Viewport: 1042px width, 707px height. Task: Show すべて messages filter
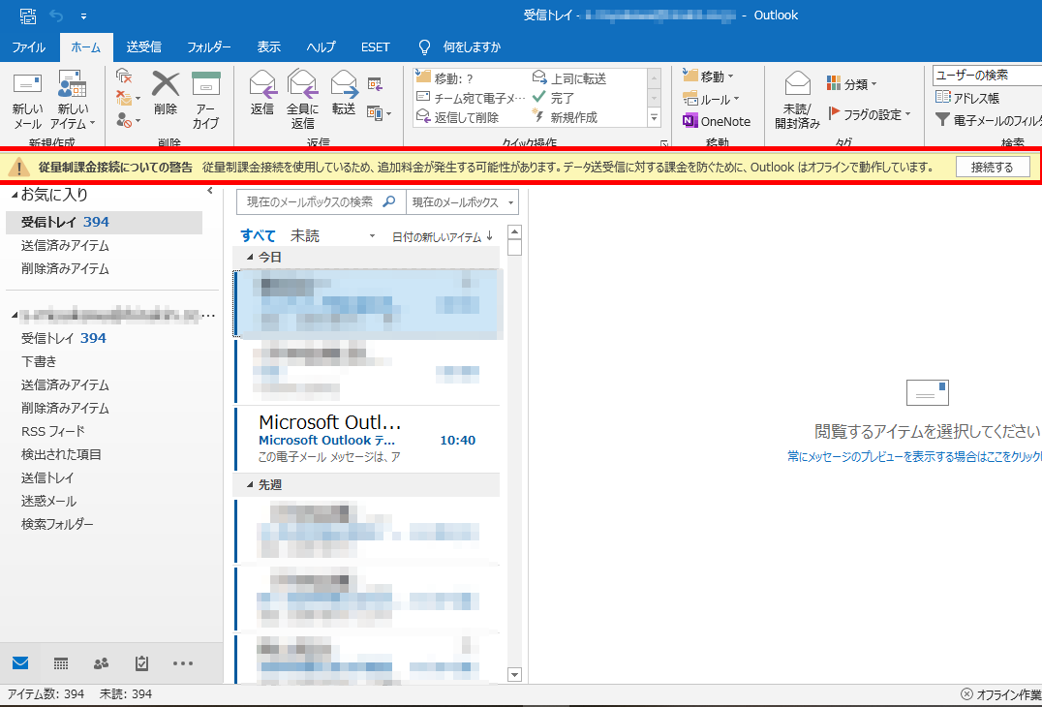(x=258, y=236)
